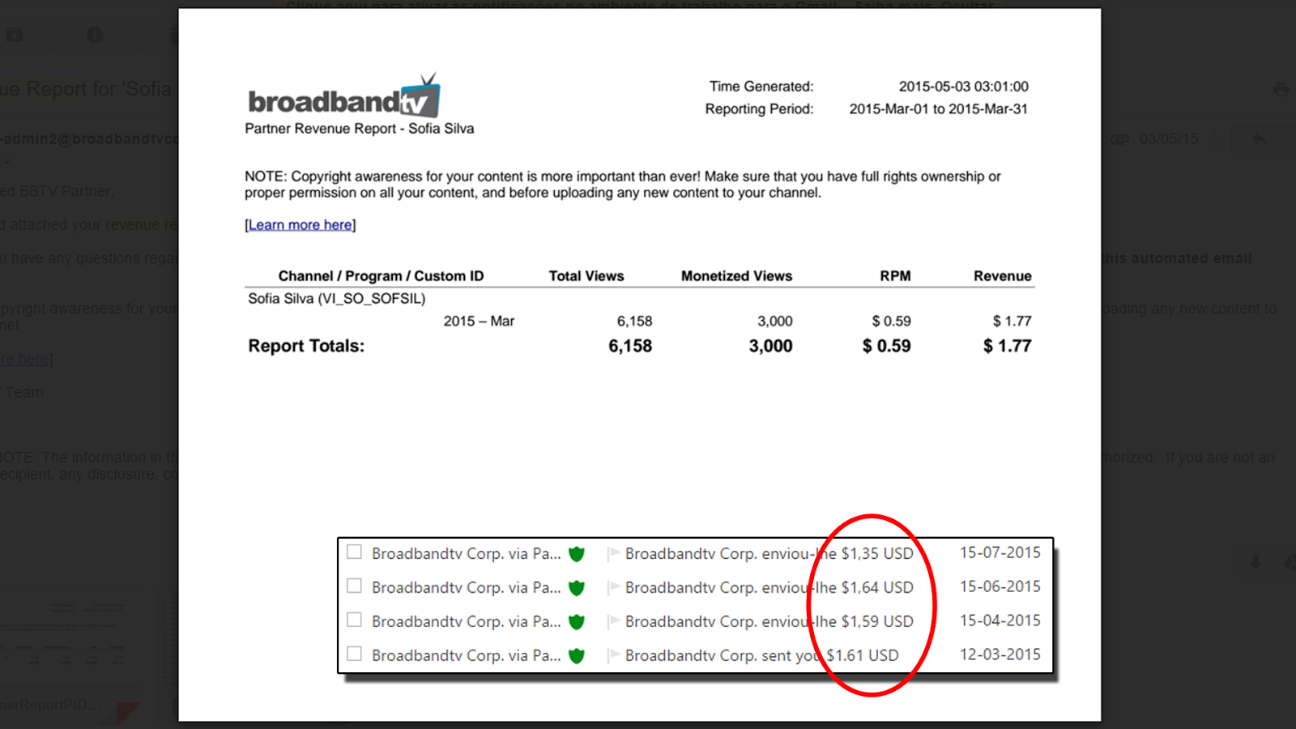This screenshot has width=1296, height=729.
Task: Click the paperclip attachment icon beside 03/05/15
Action: coord(1119,139)
